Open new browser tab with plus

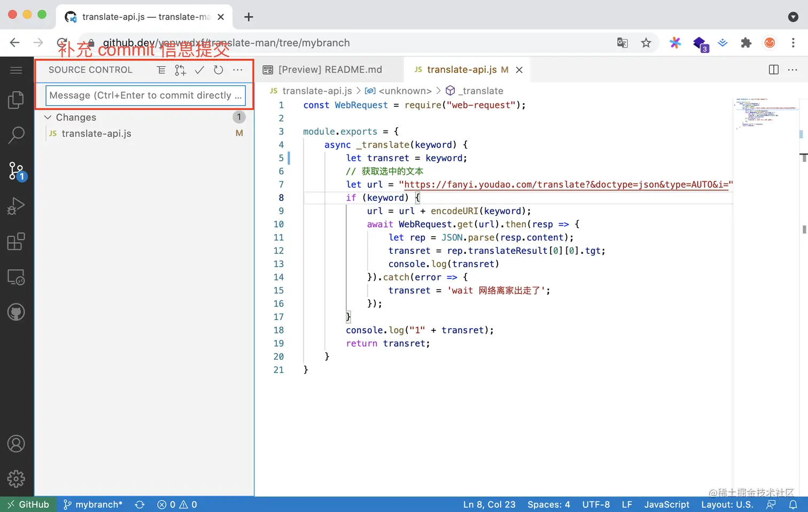tap(248, 17)
